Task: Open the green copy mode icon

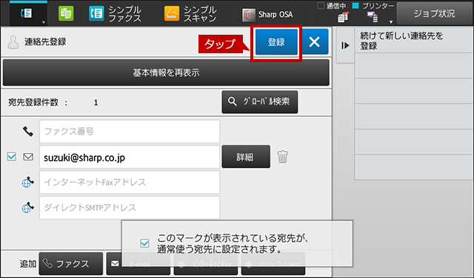Action: tap(66, 13)
